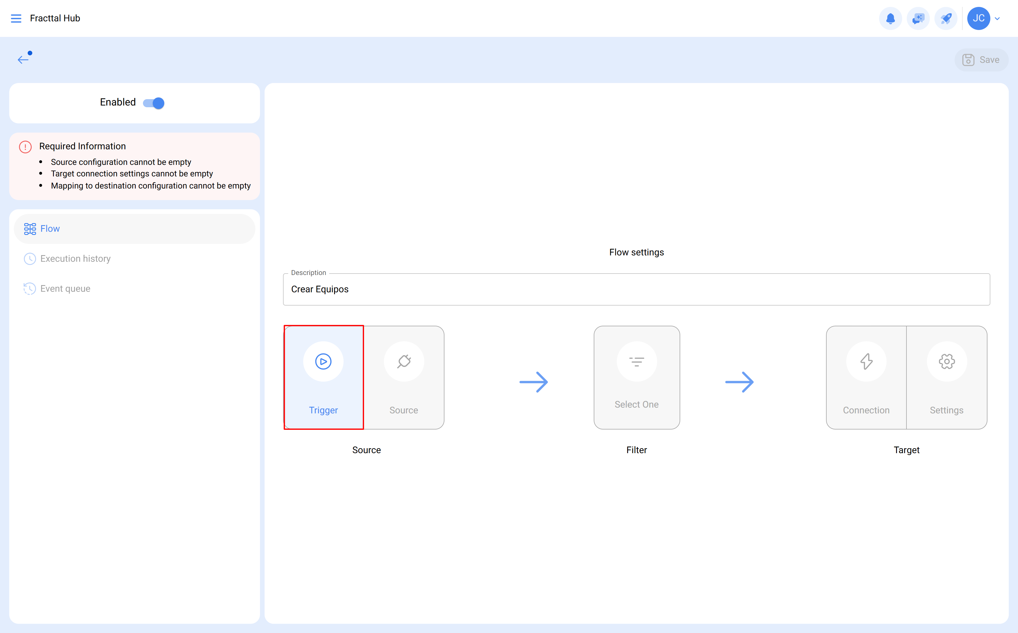
Task: Click the hamburger menu beside Fracttal Hub
Action: click(16, 18)
